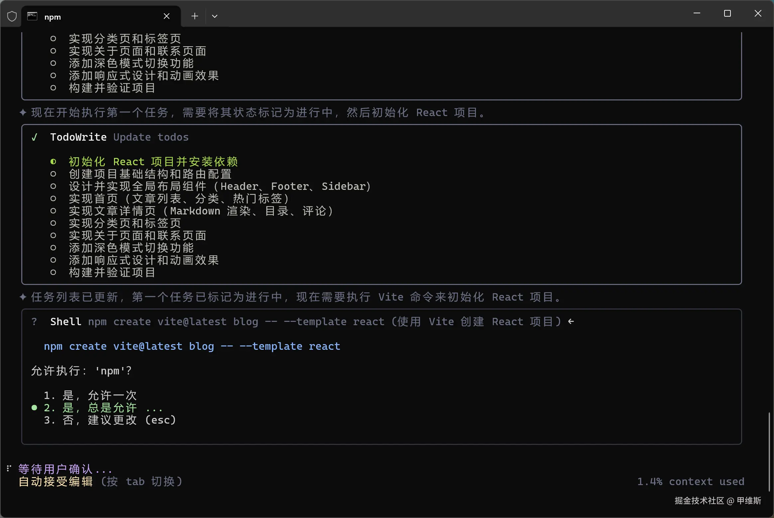The height and width of the screenshot is (518, 774).
Task: Select option 3 否，建议更改 (esc)
Action: pos(110,420)
